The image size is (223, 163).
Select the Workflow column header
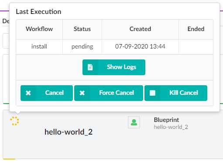click(39, 29)
